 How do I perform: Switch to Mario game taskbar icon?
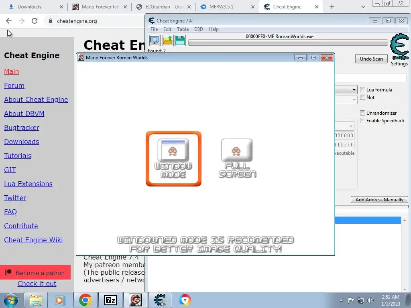click(x=135, y=300)
